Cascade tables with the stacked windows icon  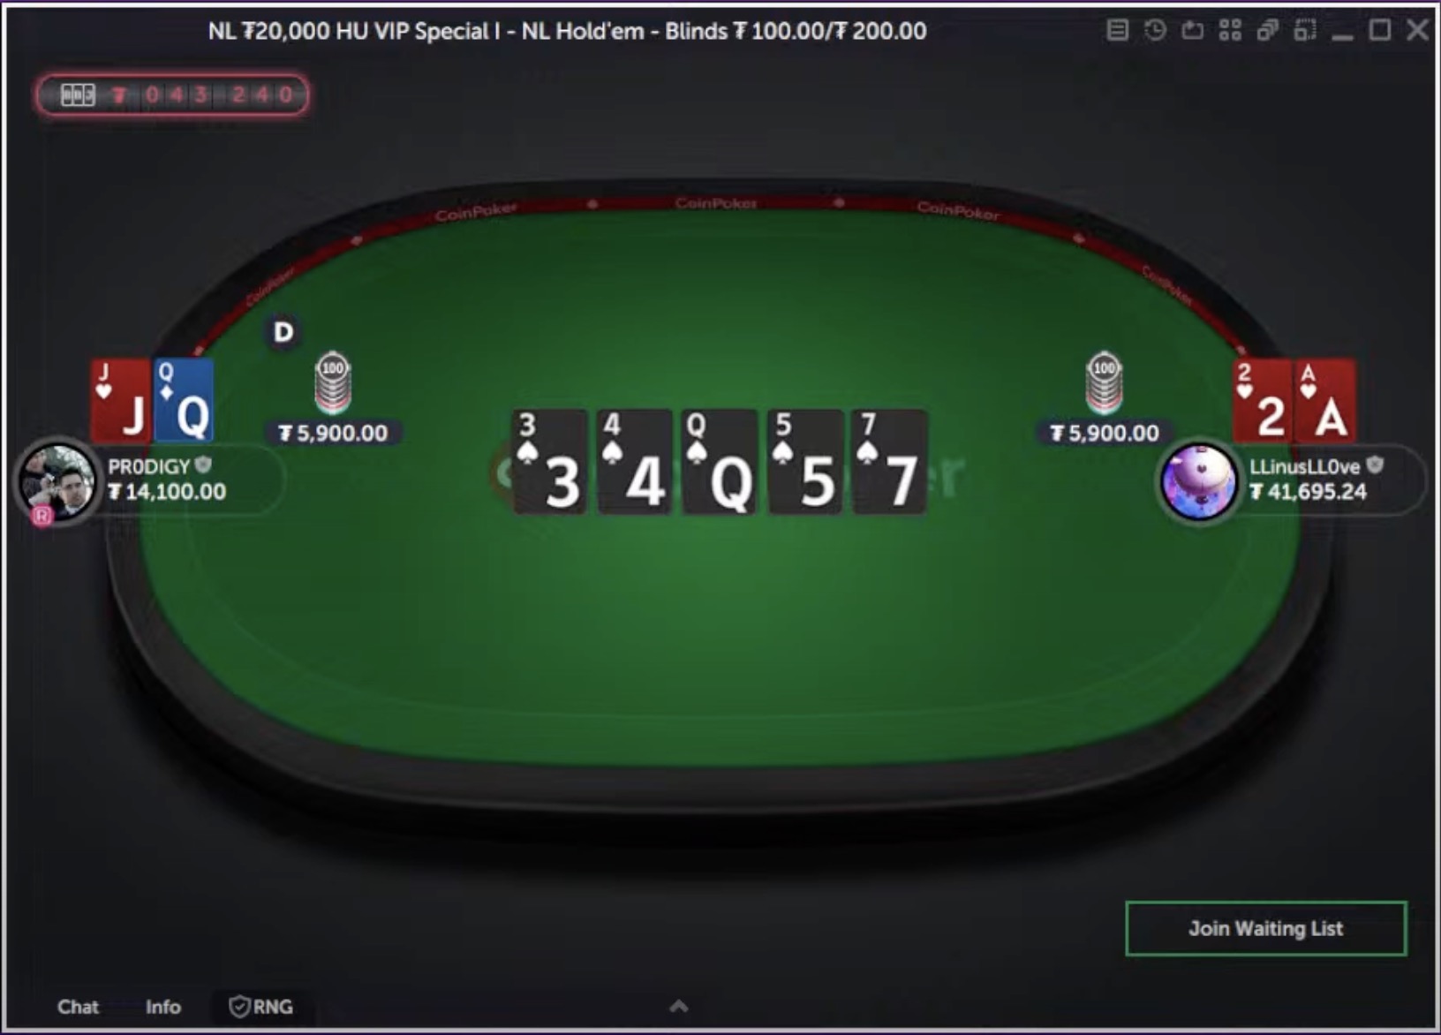tap(1268, 31)
